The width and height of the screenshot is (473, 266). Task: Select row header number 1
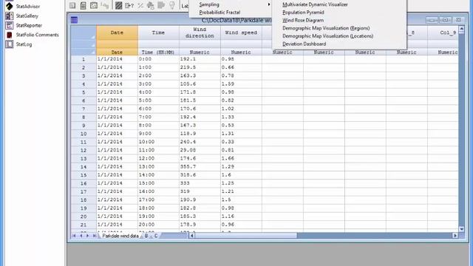point(84,59)
